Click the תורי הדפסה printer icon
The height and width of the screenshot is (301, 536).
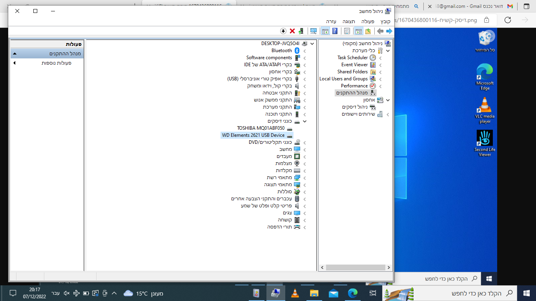[x=297, y=227]
